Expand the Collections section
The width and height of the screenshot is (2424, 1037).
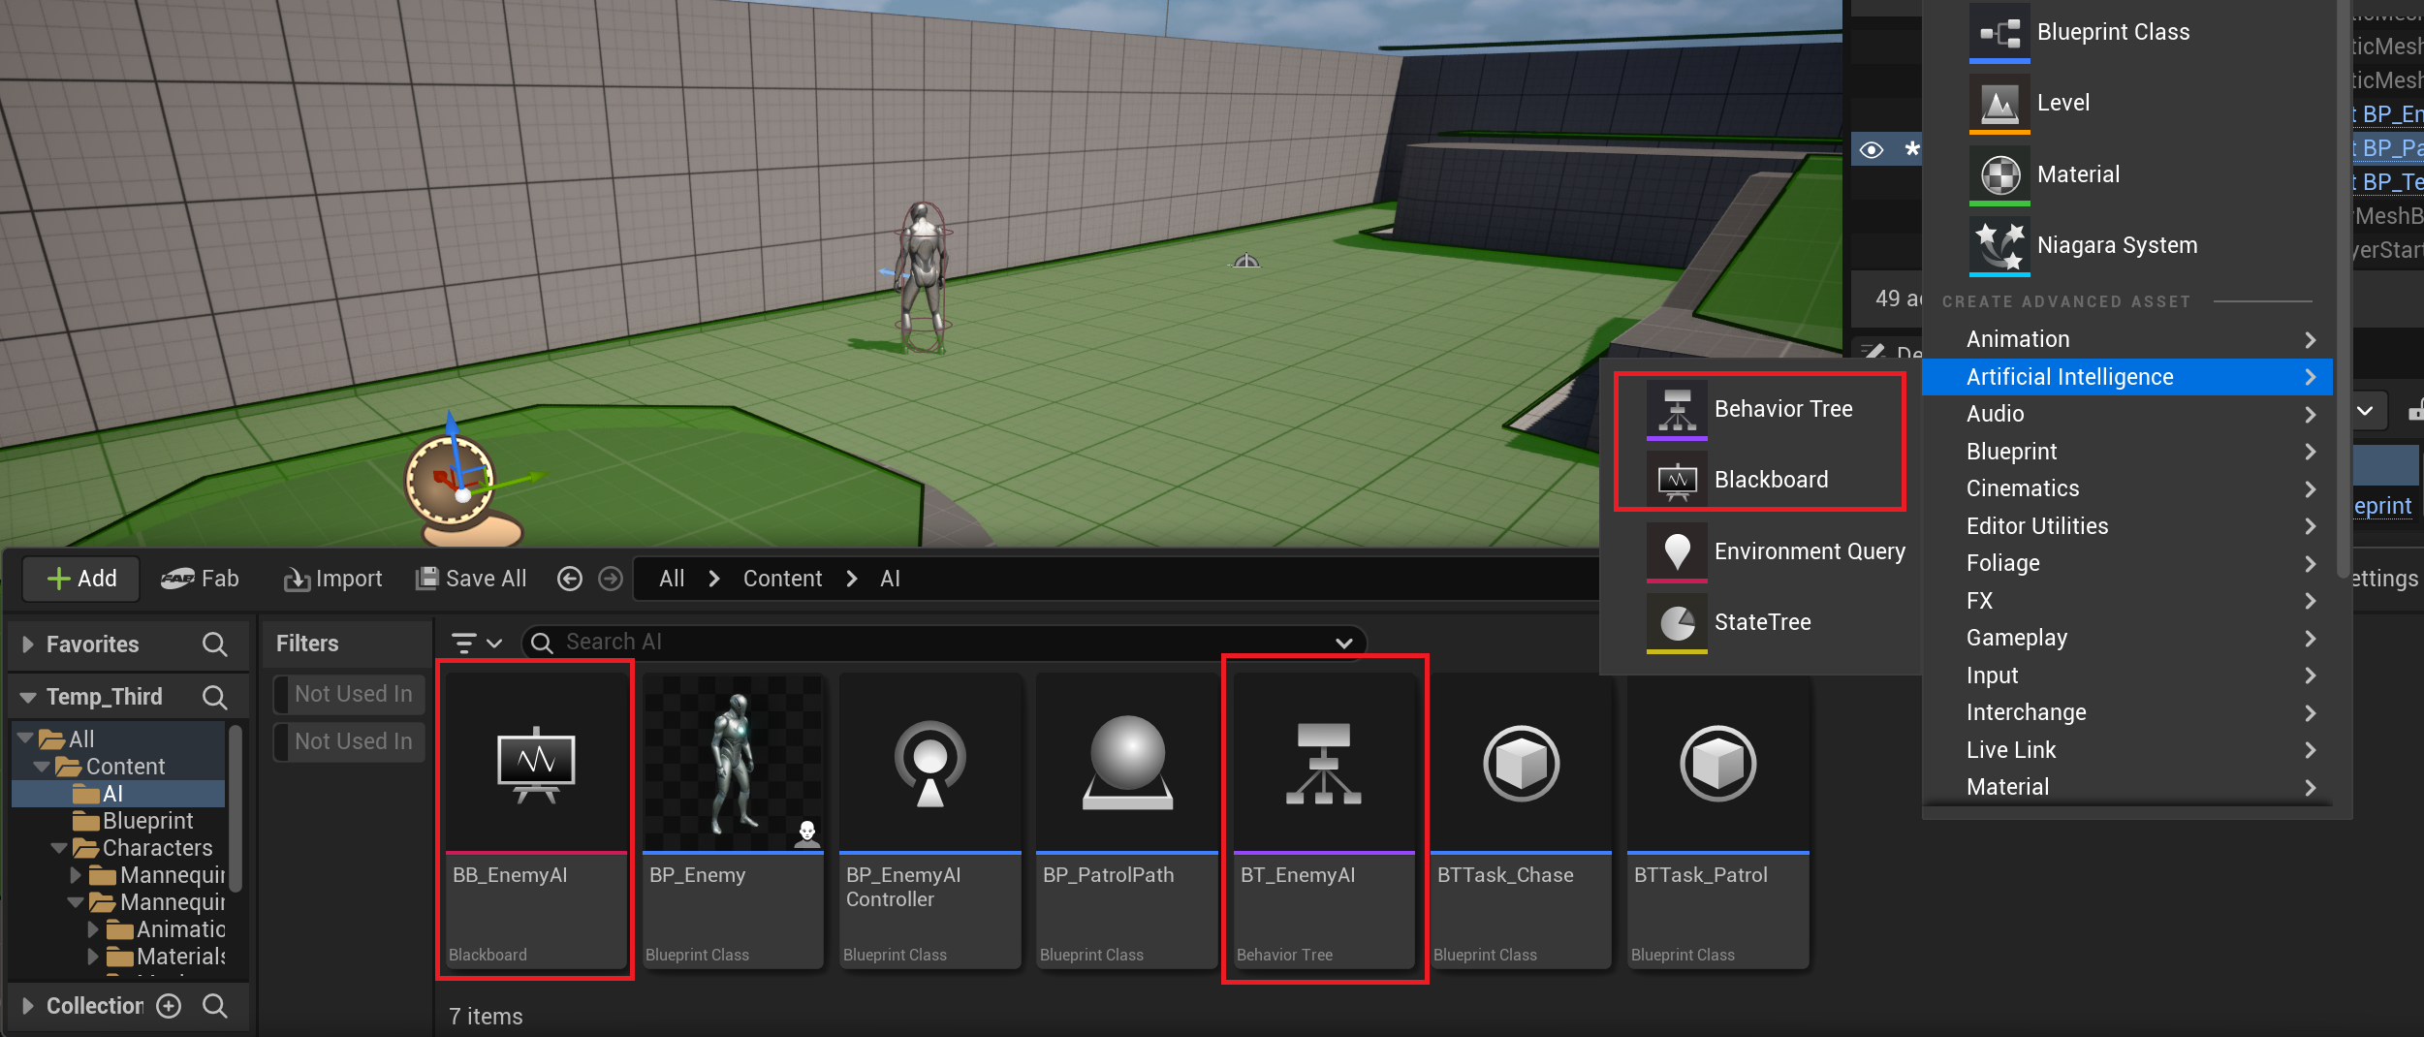click(x=28, y=1006)
